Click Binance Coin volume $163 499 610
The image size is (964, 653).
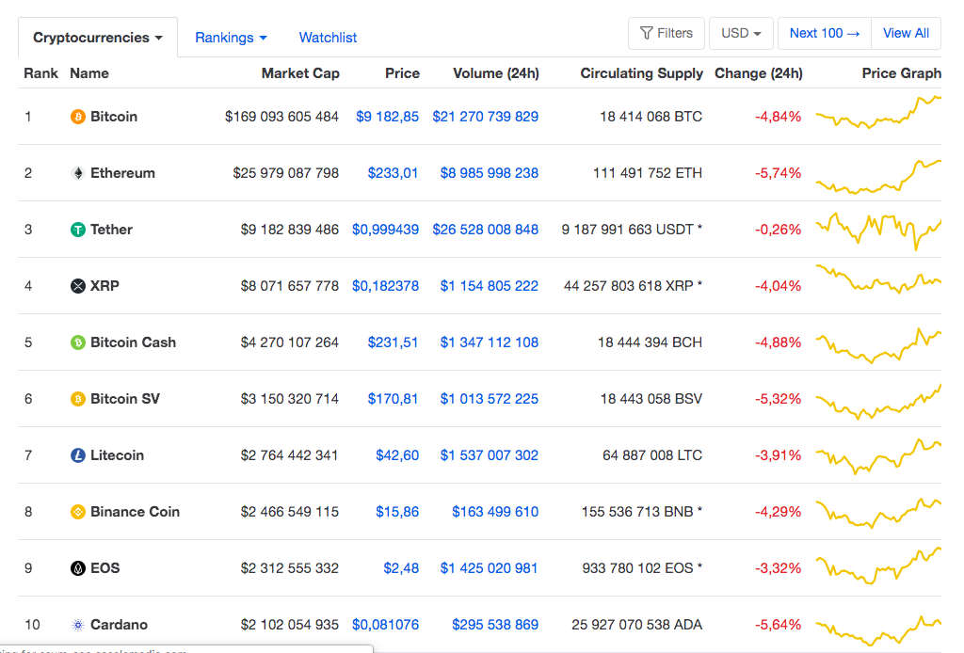point(495,512)
